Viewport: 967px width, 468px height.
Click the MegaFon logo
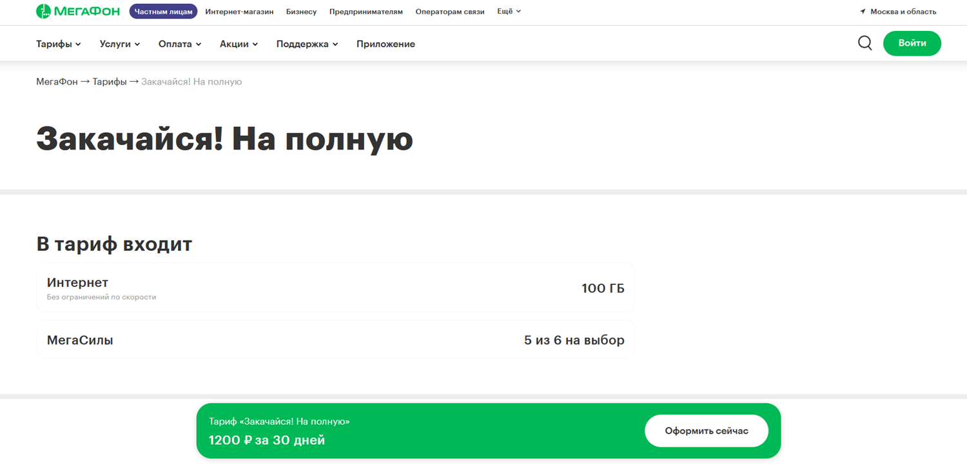point(78,12)
